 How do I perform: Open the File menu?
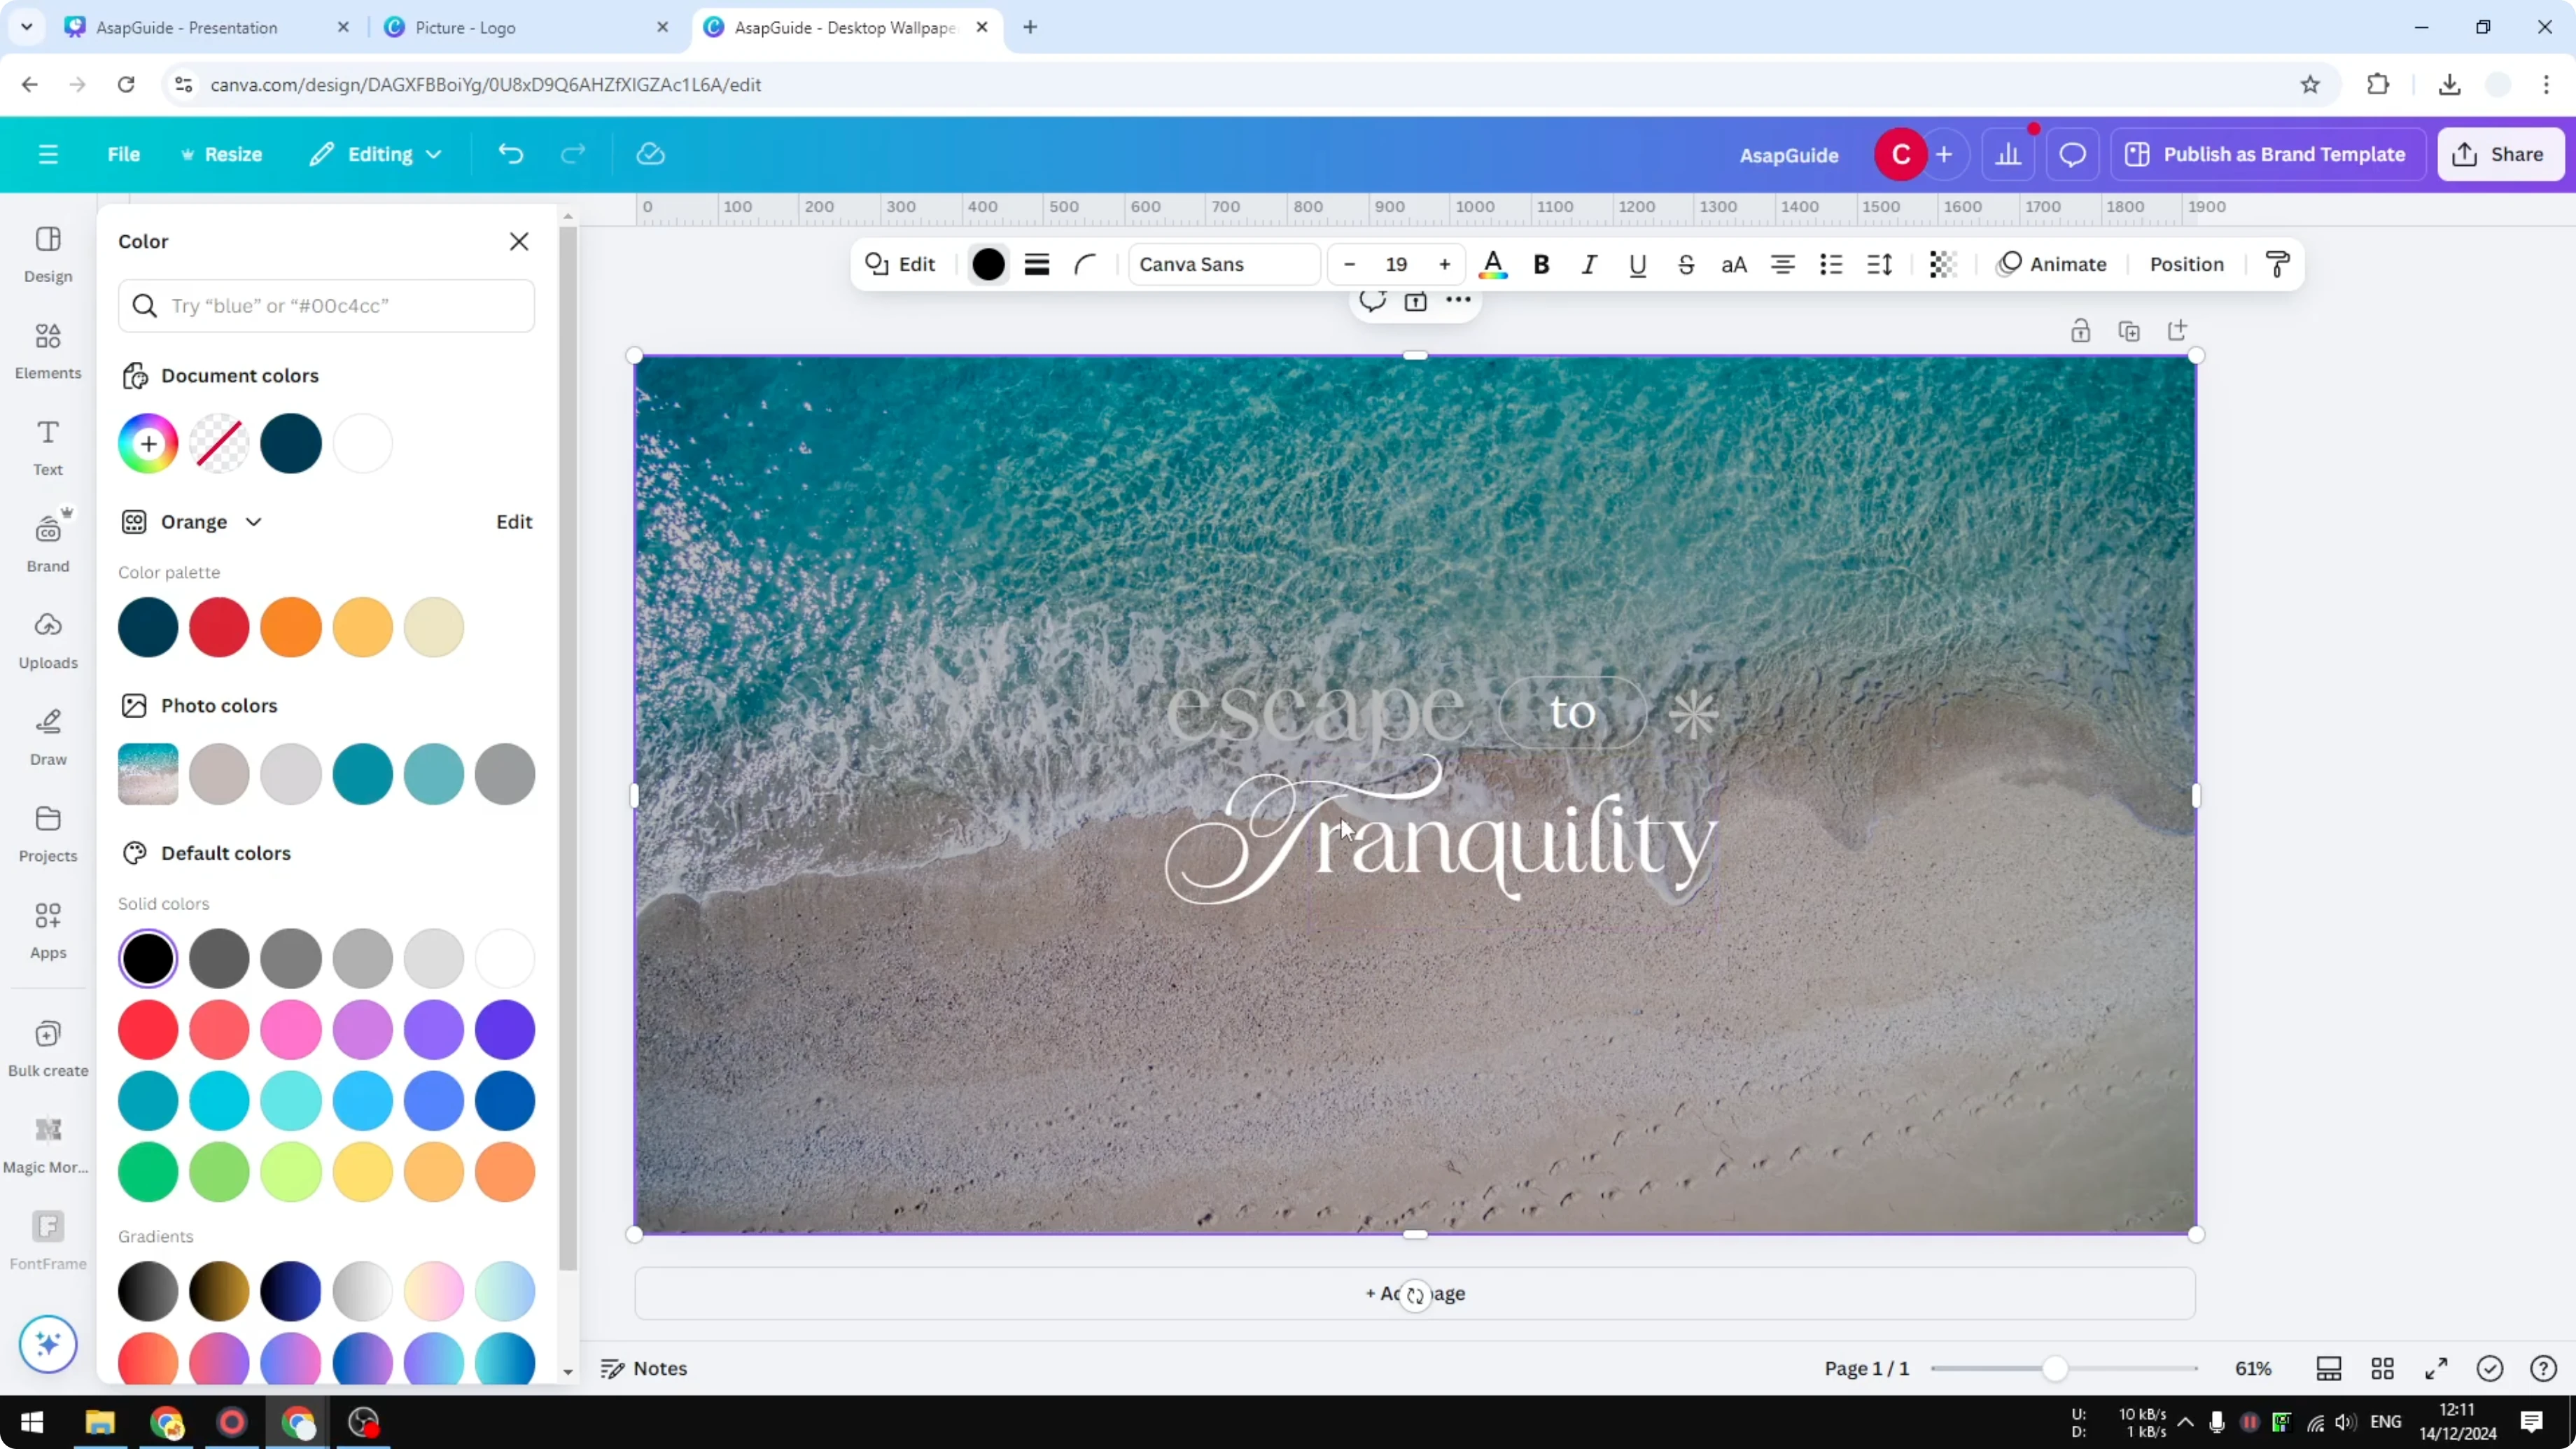124,154
